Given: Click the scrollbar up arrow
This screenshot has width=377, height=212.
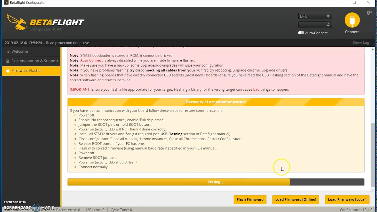Looking at the screenshot, I should point(373,49).
